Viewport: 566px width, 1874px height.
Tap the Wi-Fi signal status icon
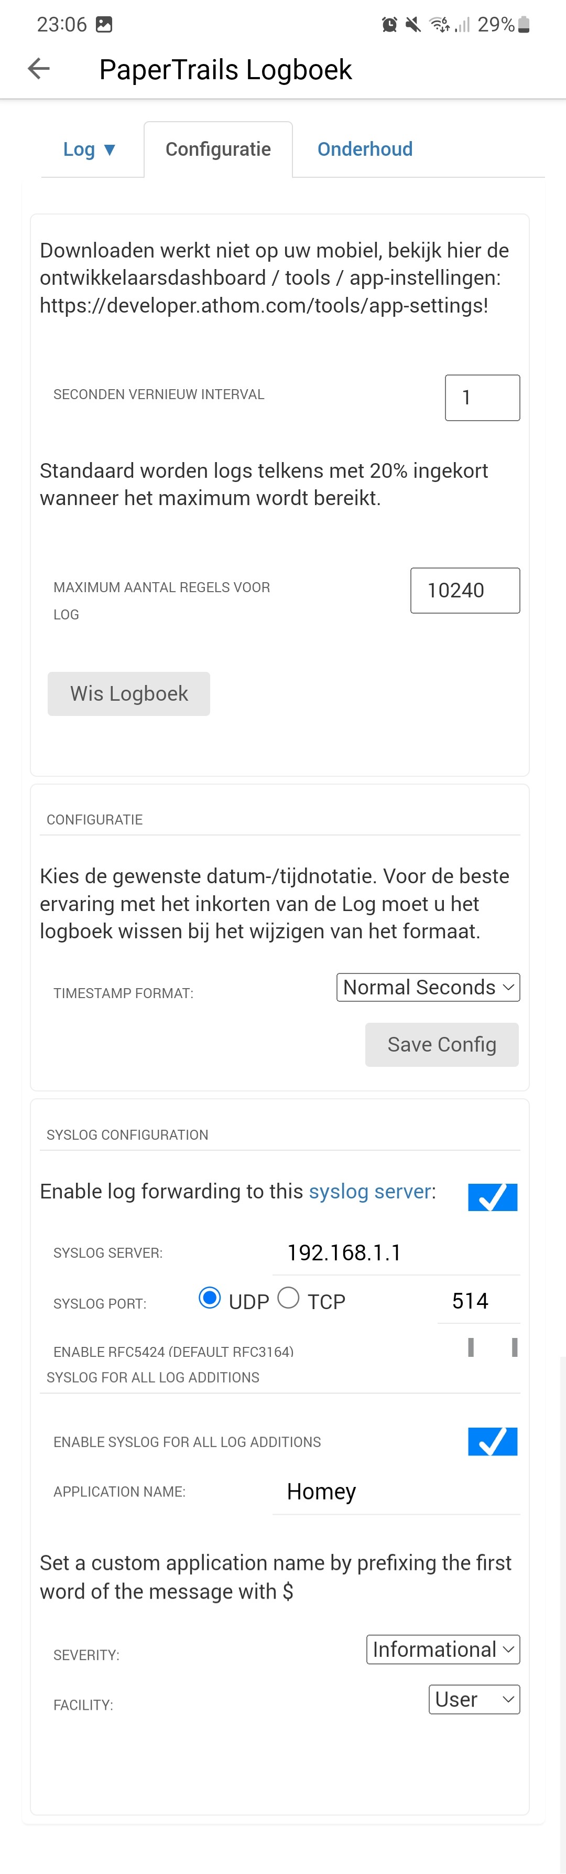(439, 25)
